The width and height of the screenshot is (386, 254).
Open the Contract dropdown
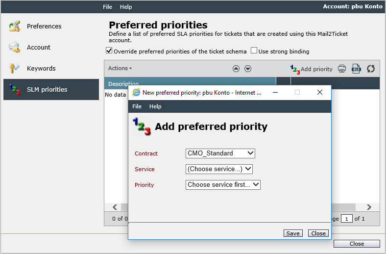(x=220, y=153)
